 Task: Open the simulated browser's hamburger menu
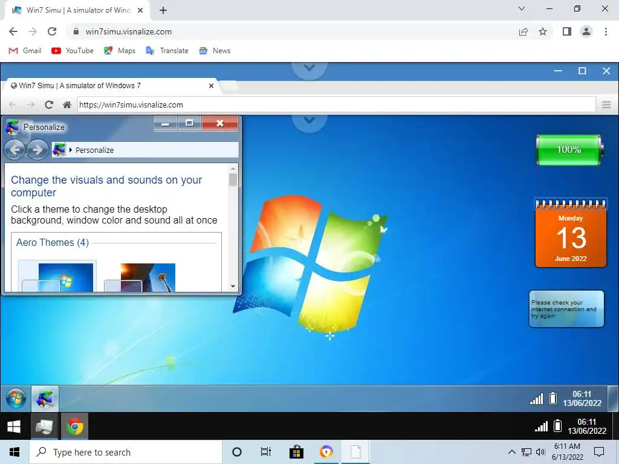tap(606, 105)
